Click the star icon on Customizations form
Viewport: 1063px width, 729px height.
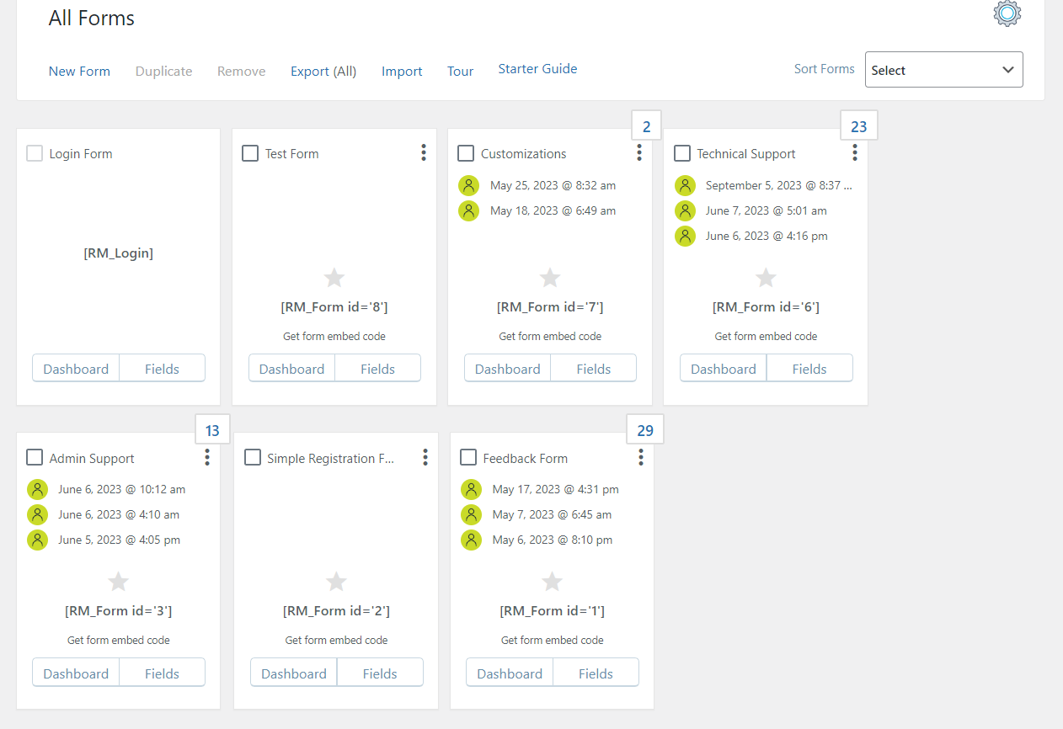click(550, 277)
